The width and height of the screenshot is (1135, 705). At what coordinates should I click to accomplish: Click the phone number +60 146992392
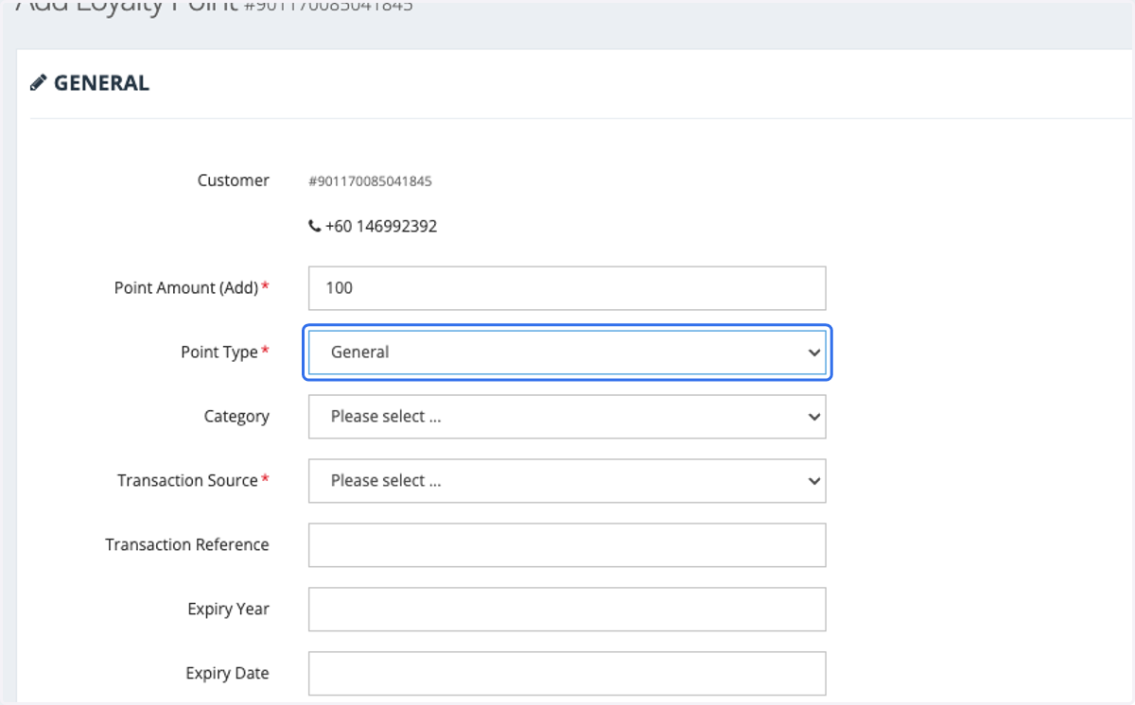click(x=381, y=227)
